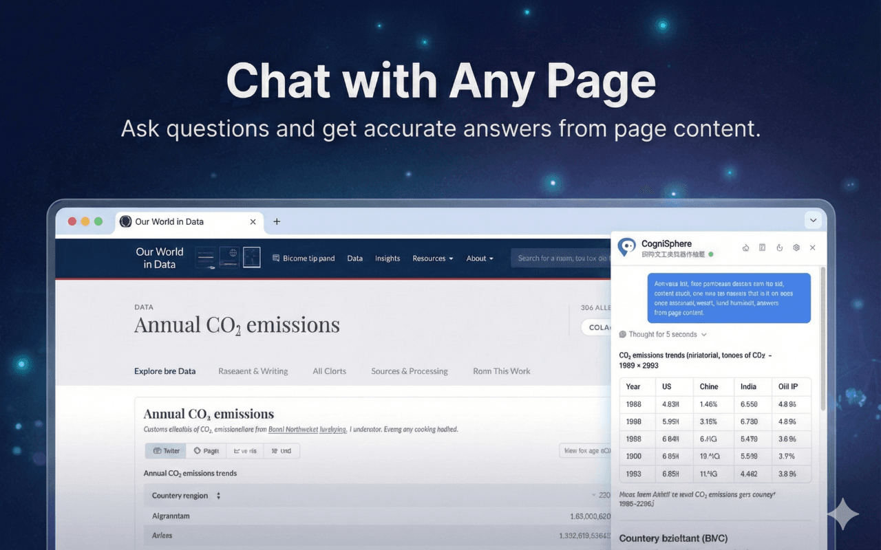Open the CogniSphere settings gear
Image resolution: width=881 pixels, height=550 pixels.
[796, 247]
